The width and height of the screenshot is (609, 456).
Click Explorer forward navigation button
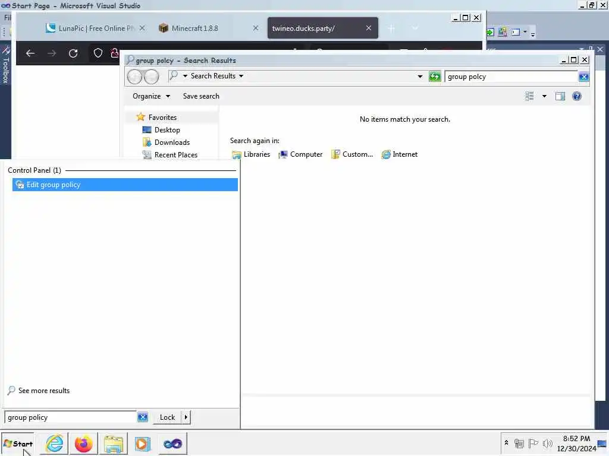click(x=151, y=77)
